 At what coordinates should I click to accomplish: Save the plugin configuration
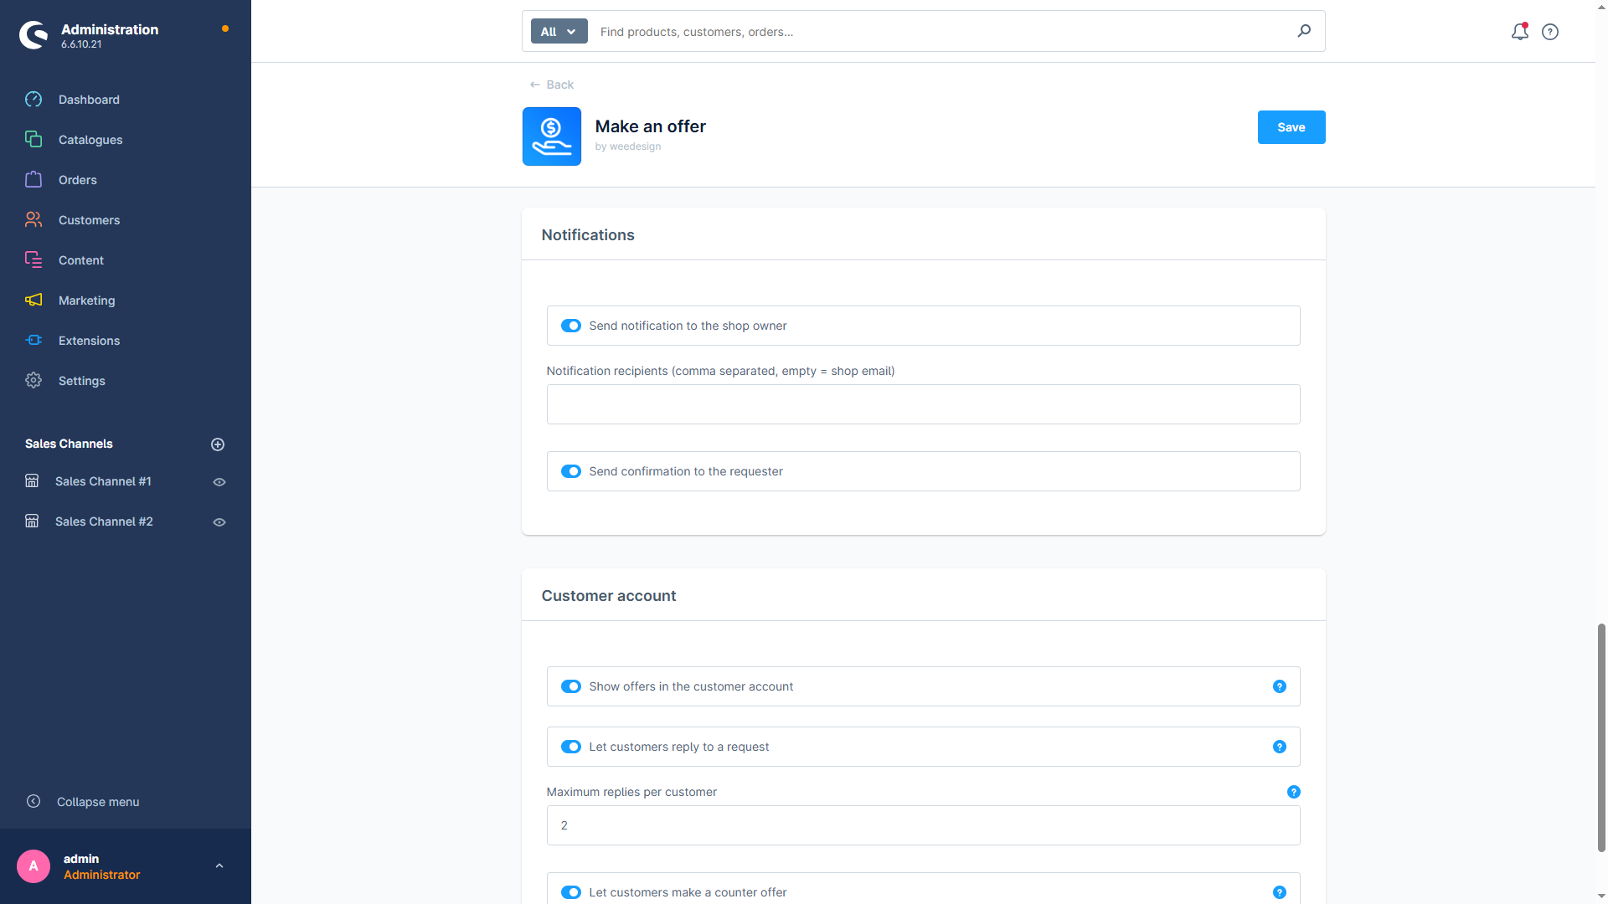click(x=1291, y=127)
